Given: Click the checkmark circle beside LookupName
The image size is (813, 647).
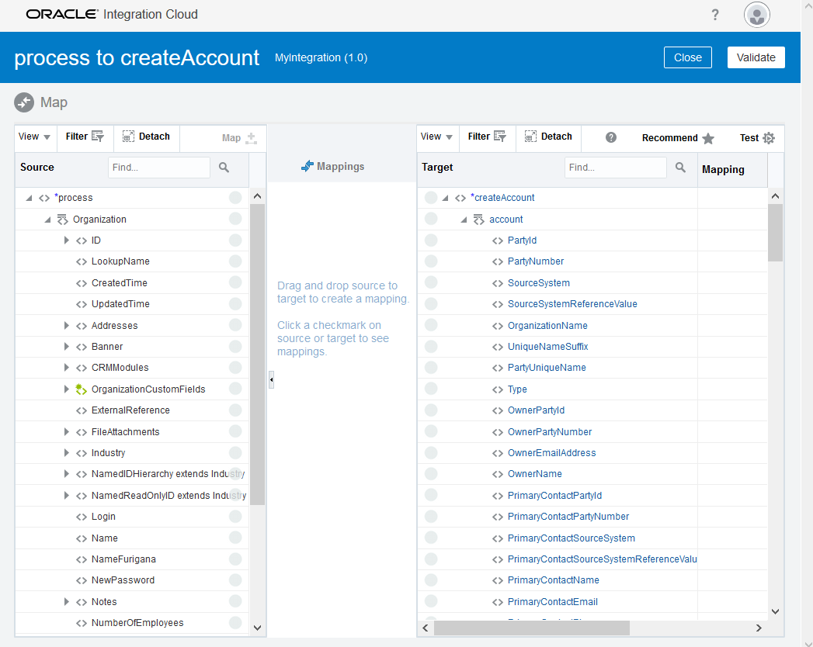Looking at the screenshot, I should (x=235, y=261).
